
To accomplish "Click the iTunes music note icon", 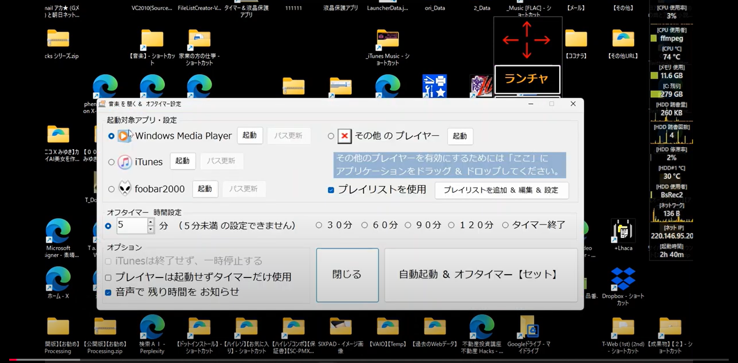I will tap(125, 162).
